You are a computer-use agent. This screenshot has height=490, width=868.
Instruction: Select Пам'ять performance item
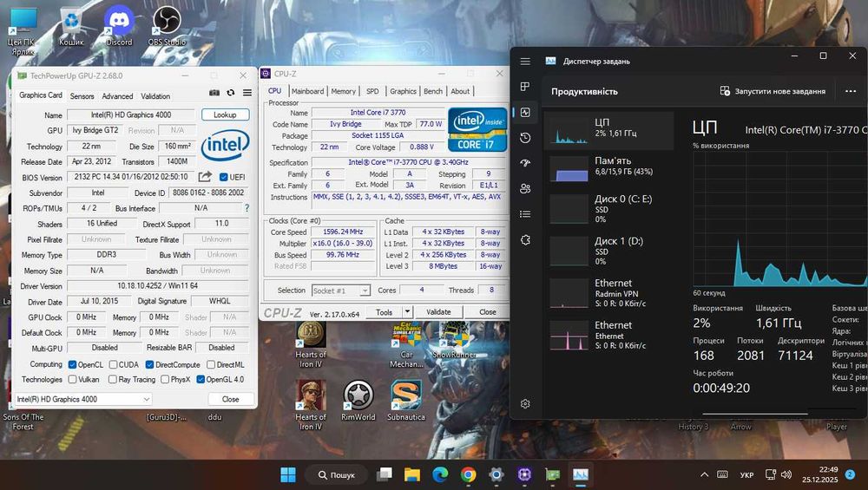point(609,168)
